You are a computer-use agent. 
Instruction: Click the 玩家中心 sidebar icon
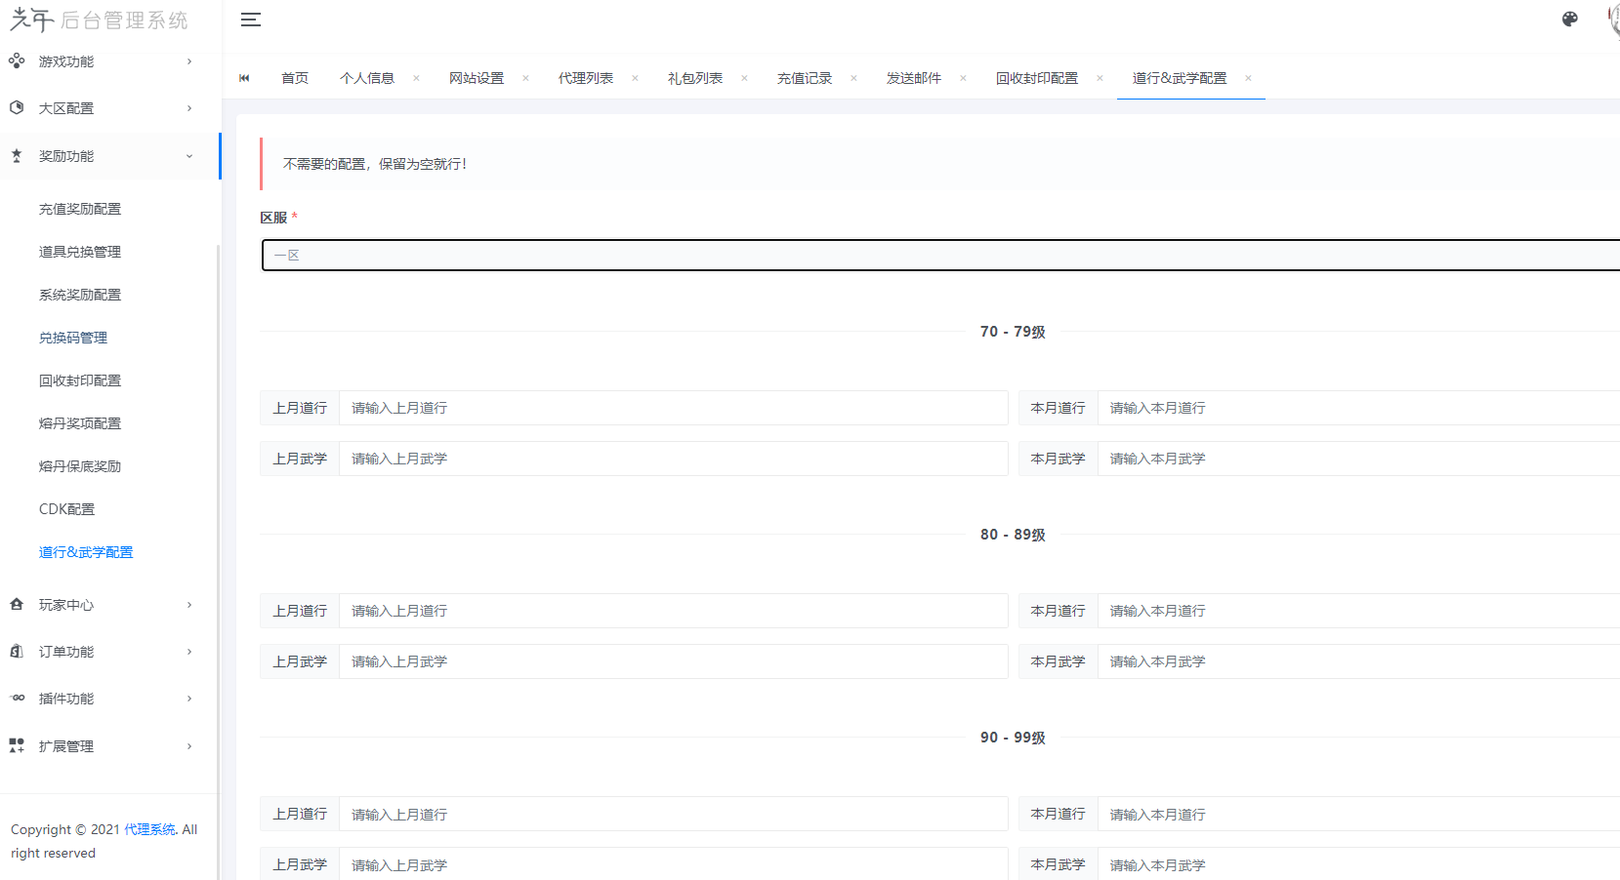pyautogui.click(x=17, y=605)
